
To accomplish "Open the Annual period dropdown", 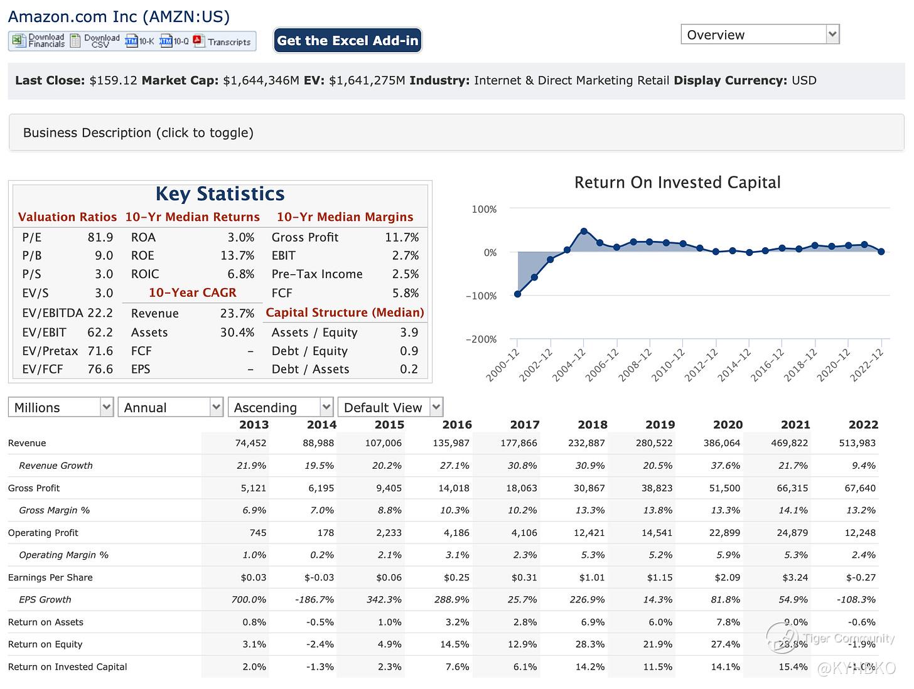I will tap(170, 407).
